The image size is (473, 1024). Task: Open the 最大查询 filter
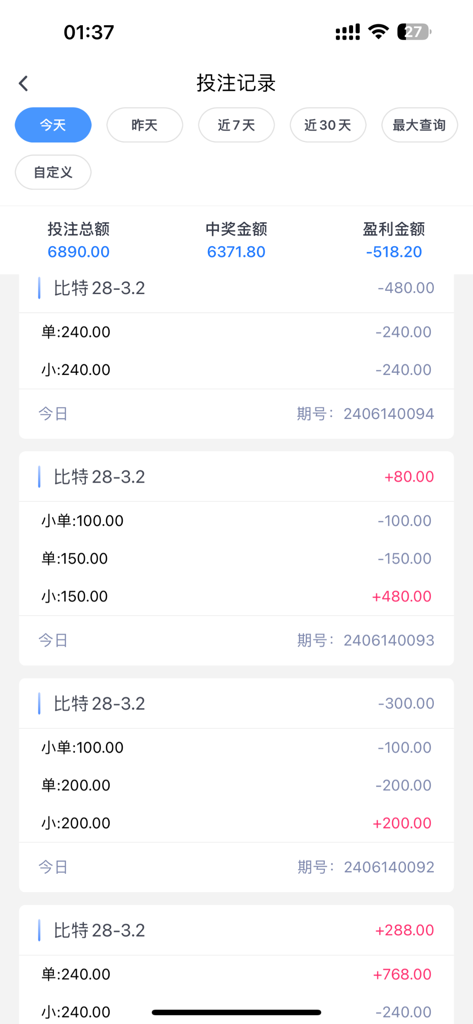tap(419, 125)
